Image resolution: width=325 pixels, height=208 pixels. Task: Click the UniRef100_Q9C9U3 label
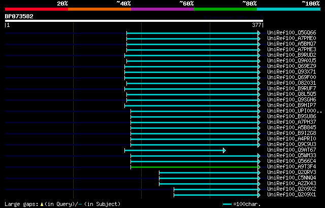pos(291,145)
